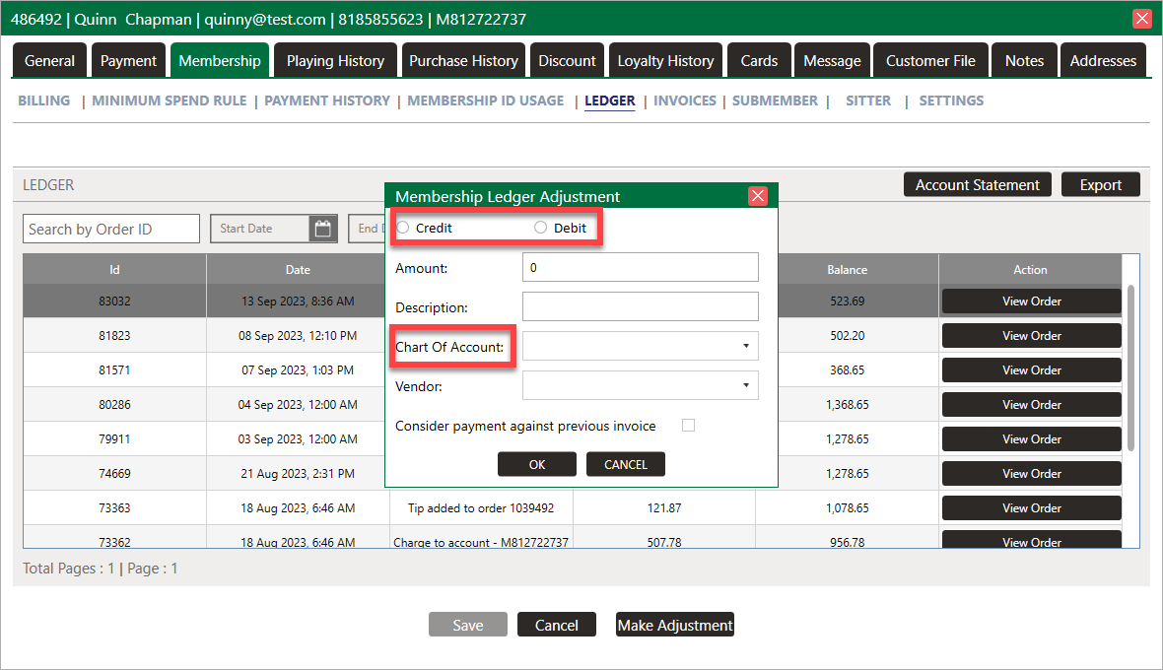Open the Loyalty History tab
This screenshot has height=670, width=1163.
pos(665,61)
